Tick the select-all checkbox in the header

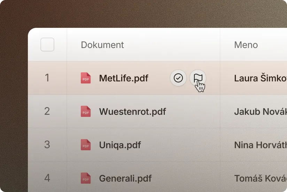47,45
